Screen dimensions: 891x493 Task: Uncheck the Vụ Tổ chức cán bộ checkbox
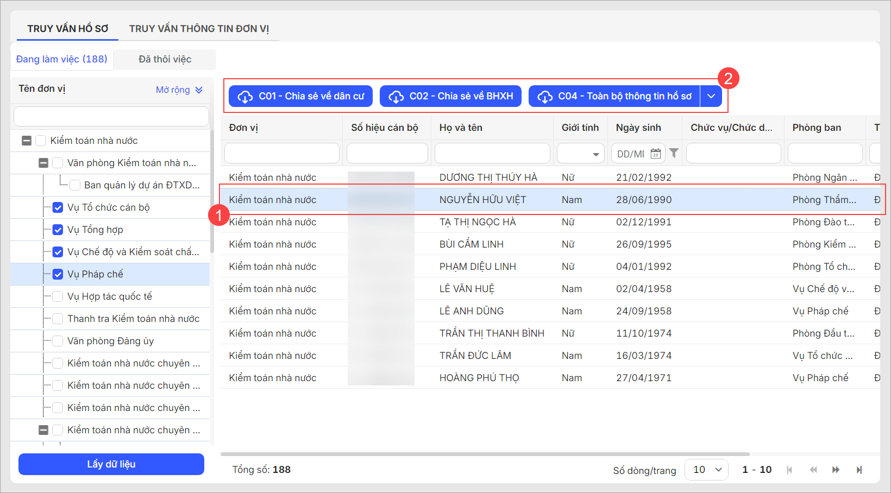[x=58, y=207]
